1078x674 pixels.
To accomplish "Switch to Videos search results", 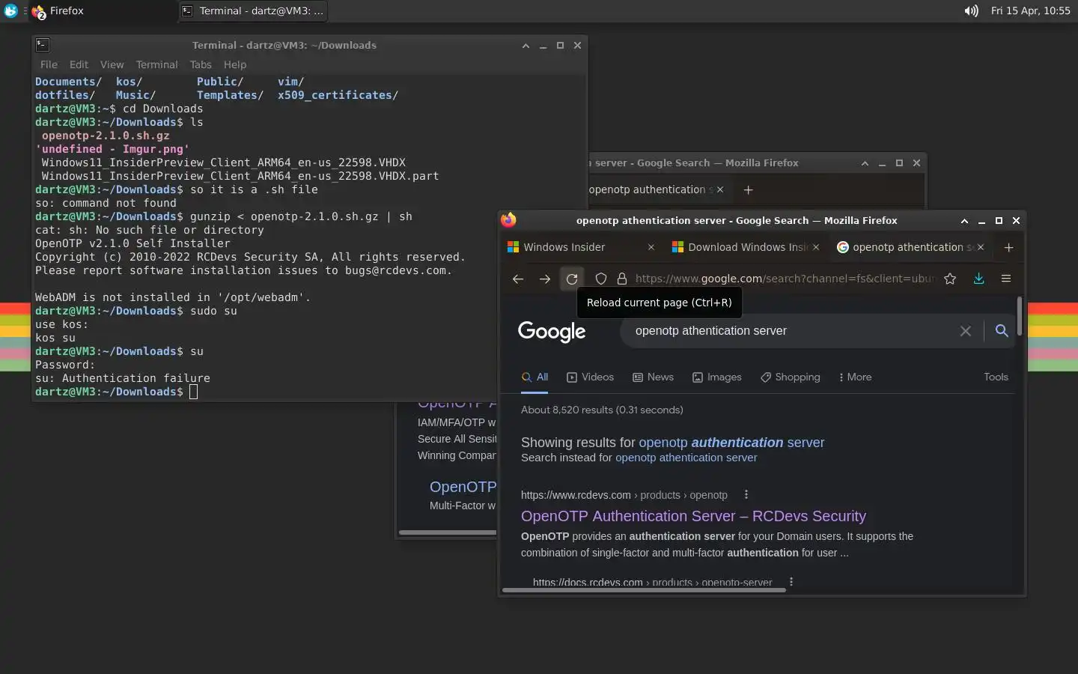I will coord(590,377).
